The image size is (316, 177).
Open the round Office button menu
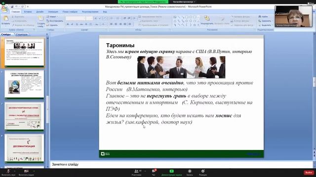(x=4, y=9)
